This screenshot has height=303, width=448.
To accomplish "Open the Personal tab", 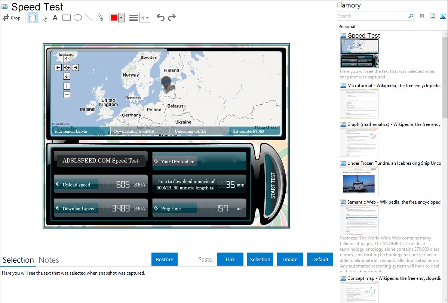I will click(x=347, y=27).
